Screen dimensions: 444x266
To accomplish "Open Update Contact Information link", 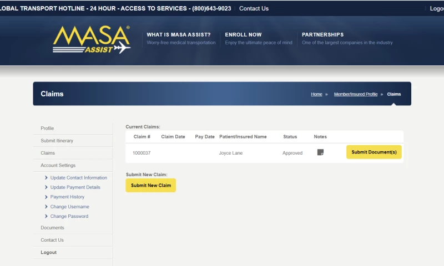I will tap(78, 177).
